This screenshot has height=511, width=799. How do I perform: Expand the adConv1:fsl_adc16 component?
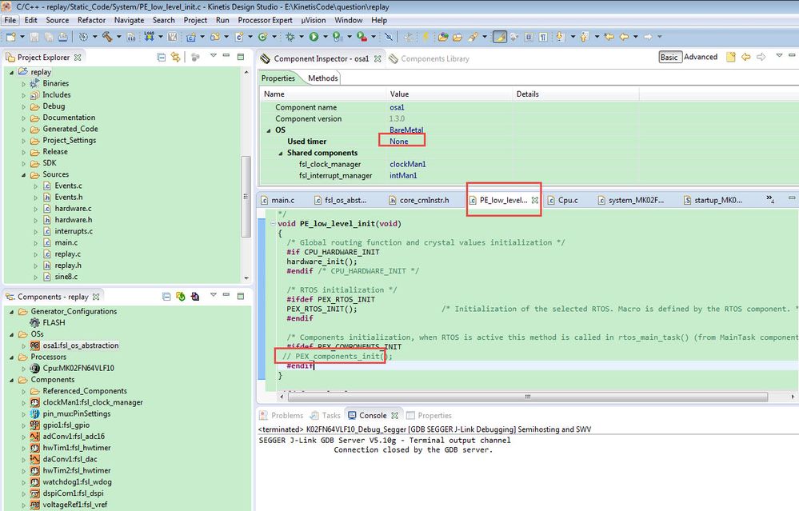tap(23, 437)
